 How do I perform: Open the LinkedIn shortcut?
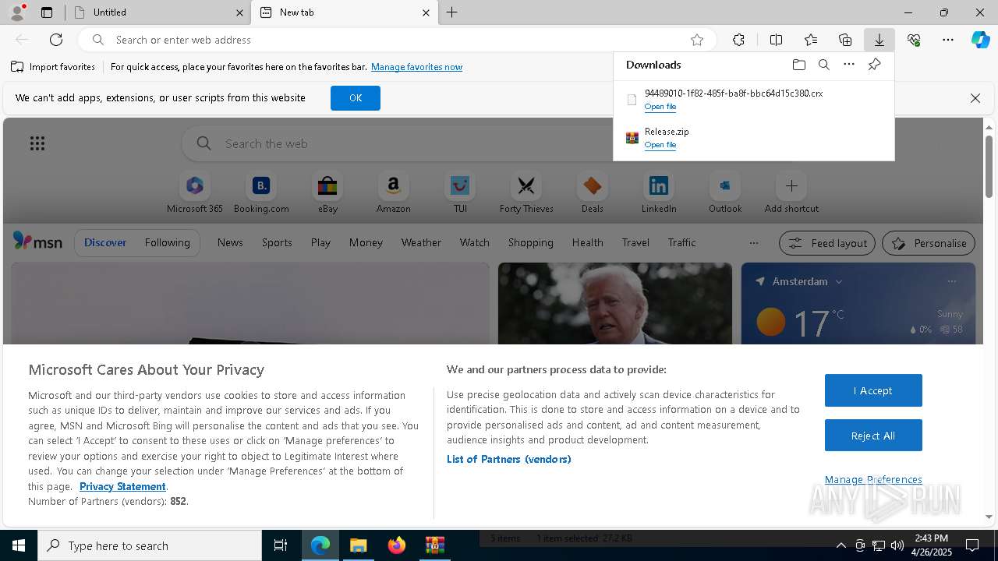pyautogui.click(x=659, y=193)
